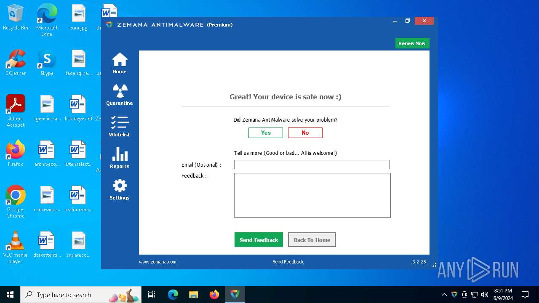Answer Yes to problem solved
Screen dimensions: 539x303
(266, 133)
